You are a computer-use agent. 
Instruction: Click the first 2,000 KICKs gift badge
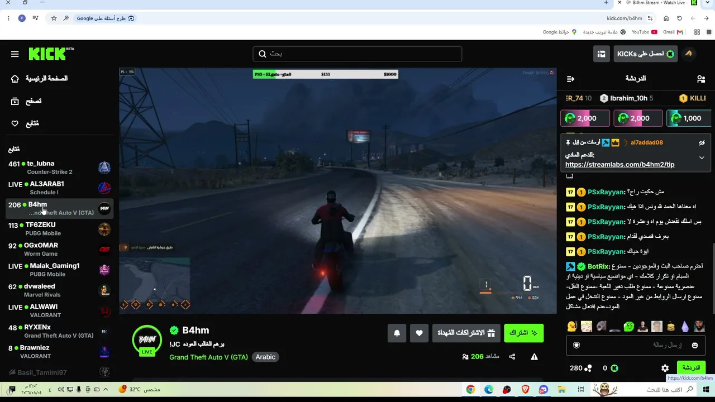(x=585, y=118)
